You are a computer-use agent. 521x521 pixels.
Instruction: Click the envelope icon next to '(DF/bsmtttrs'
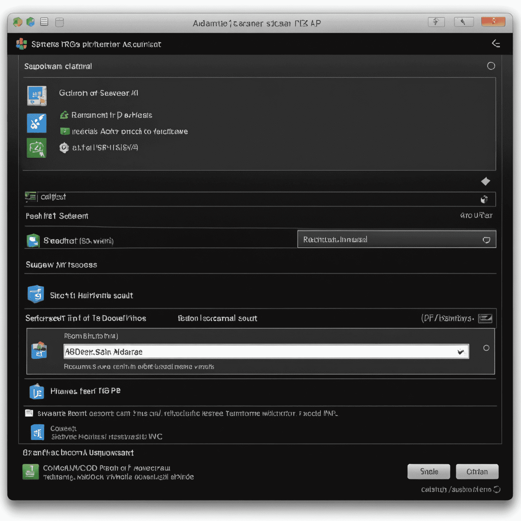coord(485,318)
